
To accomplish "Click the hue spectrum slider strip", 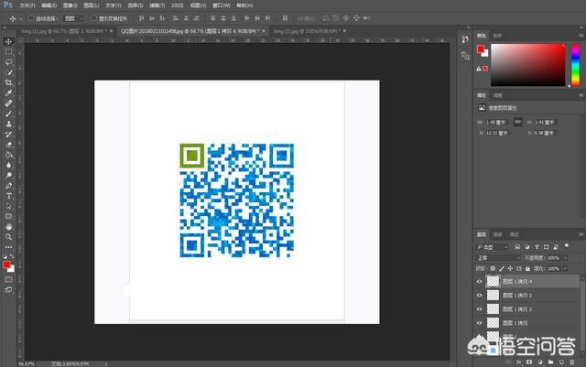I will point(575,65).
